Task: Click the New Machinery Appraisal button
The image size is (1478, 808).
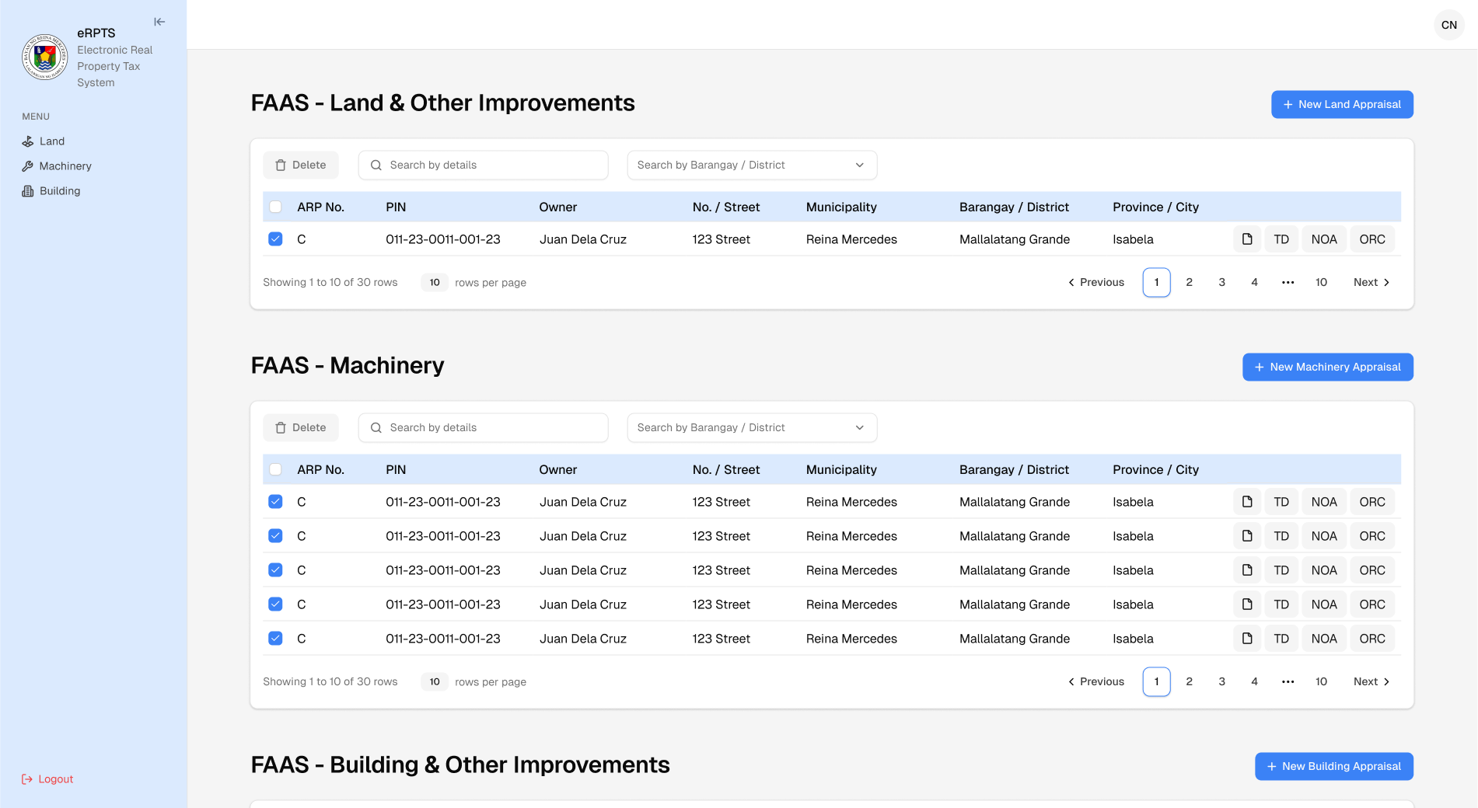Action: [1327, 367]
